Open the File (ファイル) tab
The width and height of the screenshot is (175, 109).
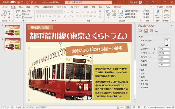[4, 7]
